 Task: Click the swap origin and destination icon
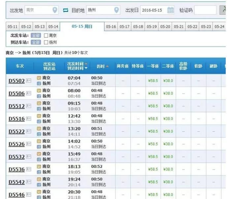click(x=65, y=10)
